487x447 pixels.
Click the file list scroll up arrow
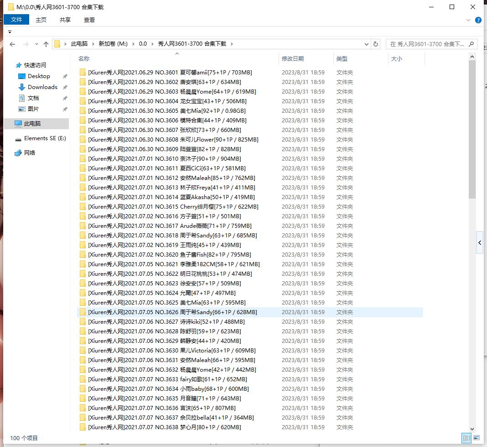[x=472, y=57]
